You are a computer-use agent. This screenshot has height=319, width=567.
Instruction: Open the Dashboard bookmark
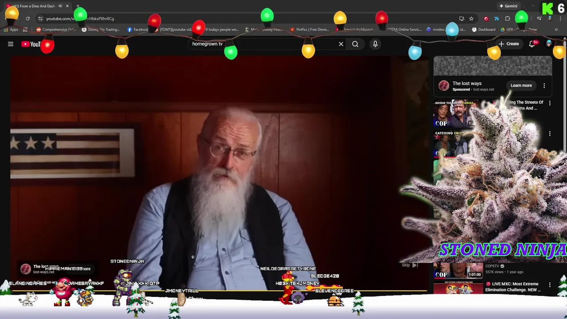(484, 30)
